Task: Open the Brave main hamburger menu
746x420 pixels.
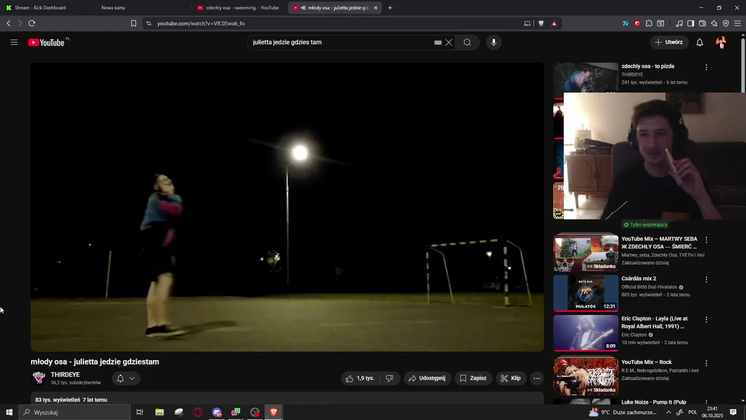Action: point(738,23)
